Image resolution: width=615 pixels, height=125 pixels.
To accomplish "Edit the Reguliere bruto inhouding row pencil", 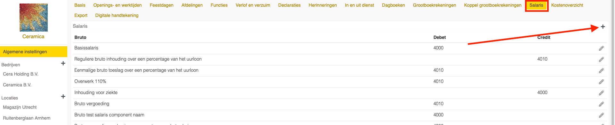I will (x=601, y=60).
